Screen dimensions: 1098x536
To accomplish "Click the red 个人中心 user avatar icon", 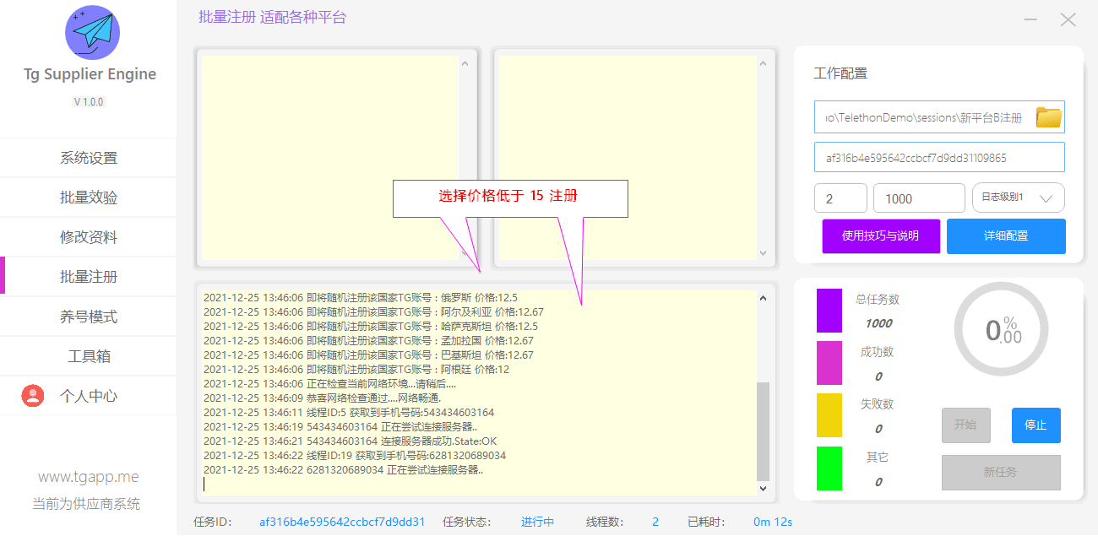I will click(33, 396).
